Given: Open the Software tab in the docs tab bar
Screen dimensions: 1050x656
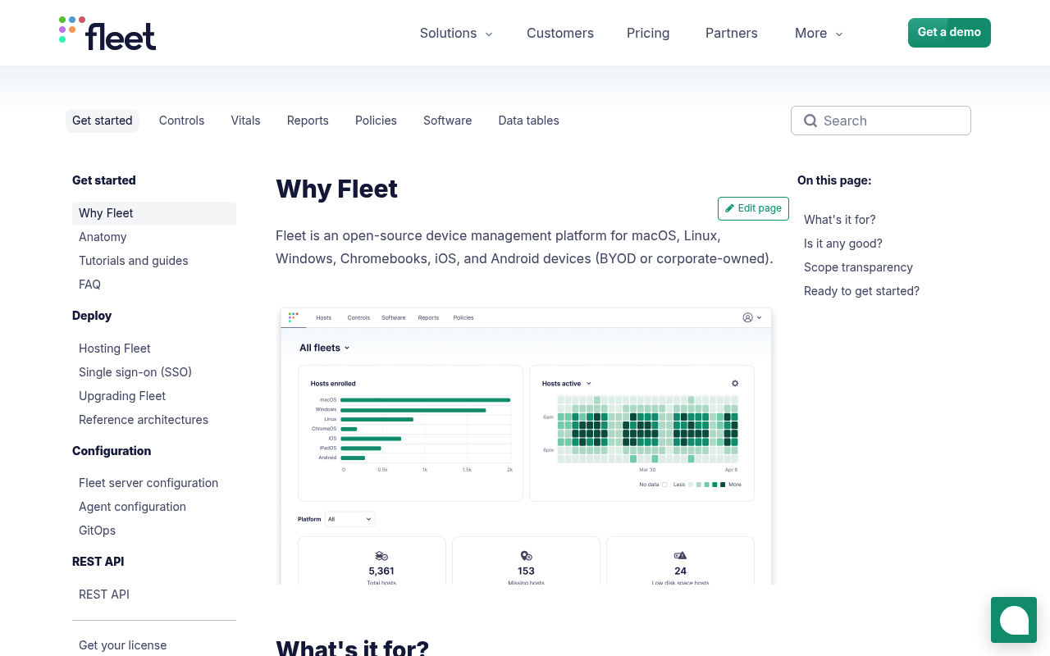Looking at the screenshot, I should [447, 121].
